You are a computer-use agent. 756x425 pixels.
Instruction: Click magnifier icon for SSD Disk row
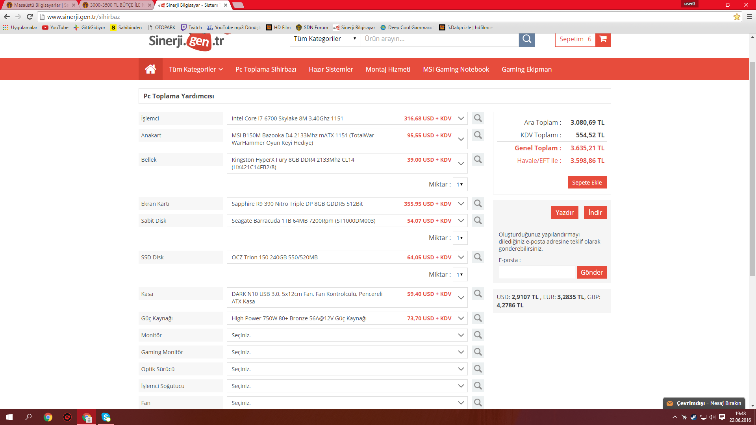point(478,257)
